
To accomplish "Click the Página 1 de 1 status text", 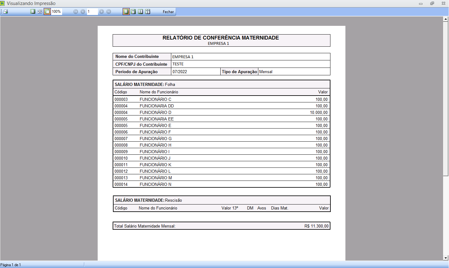I will pos(11,265).
